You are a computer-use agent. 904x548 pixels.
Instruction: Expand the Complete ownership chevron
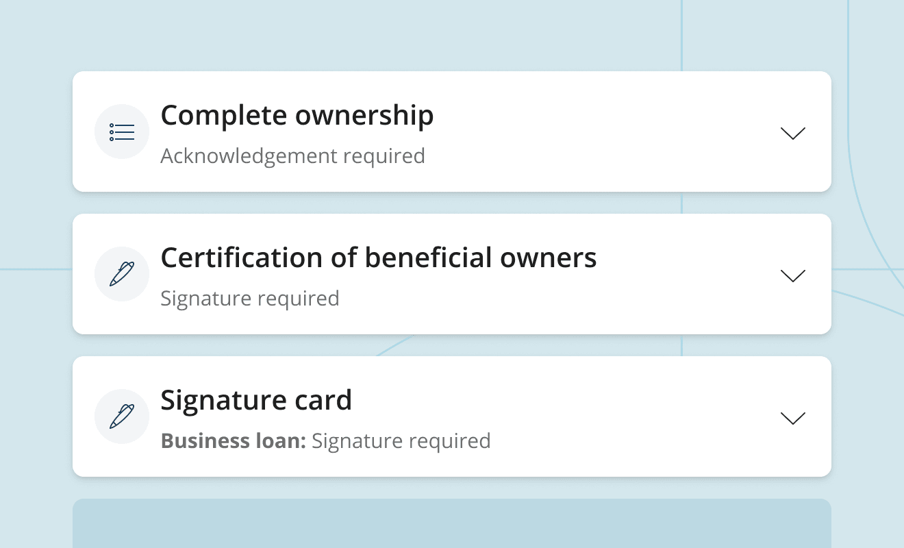click(792, 133)
